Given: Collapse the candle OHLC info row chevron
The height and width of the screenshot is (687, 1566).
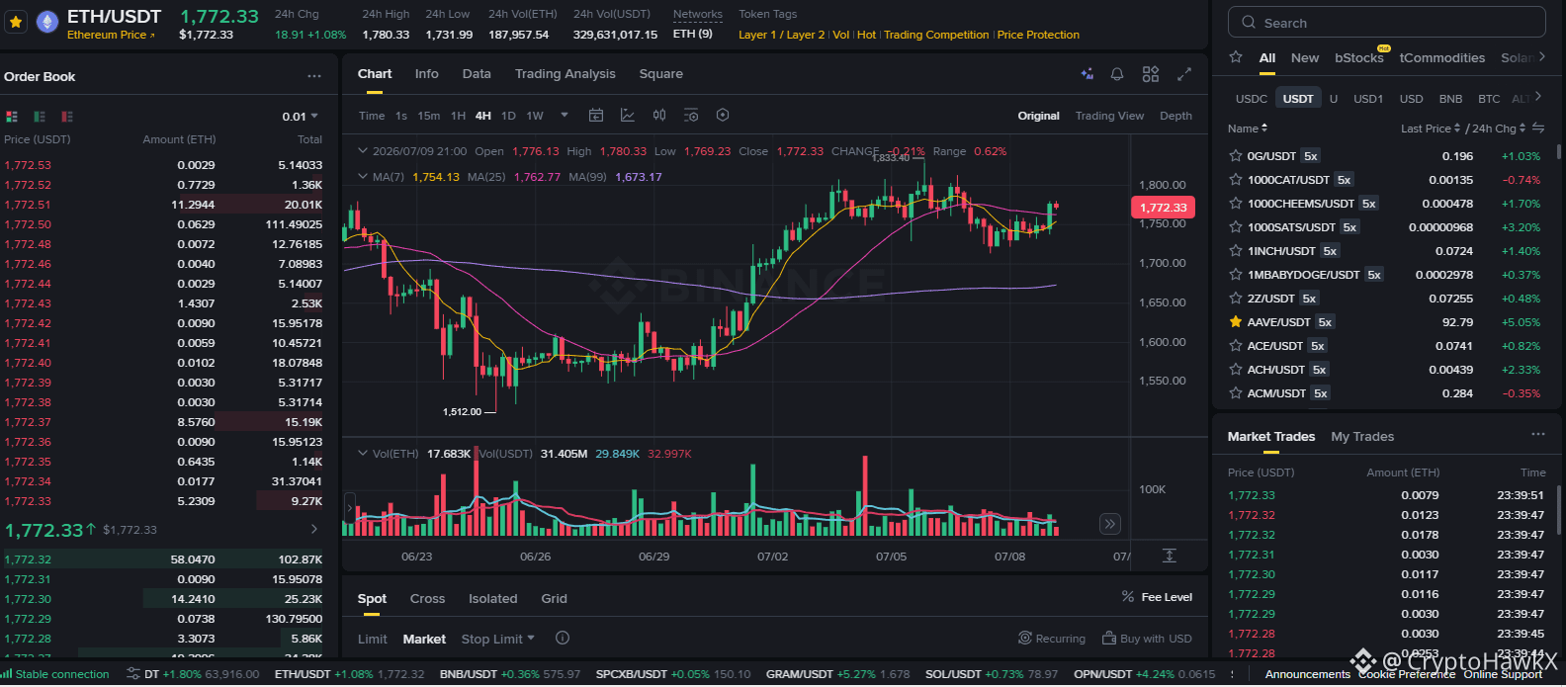Looking at the screenshot, I should [x=363, y=151].
